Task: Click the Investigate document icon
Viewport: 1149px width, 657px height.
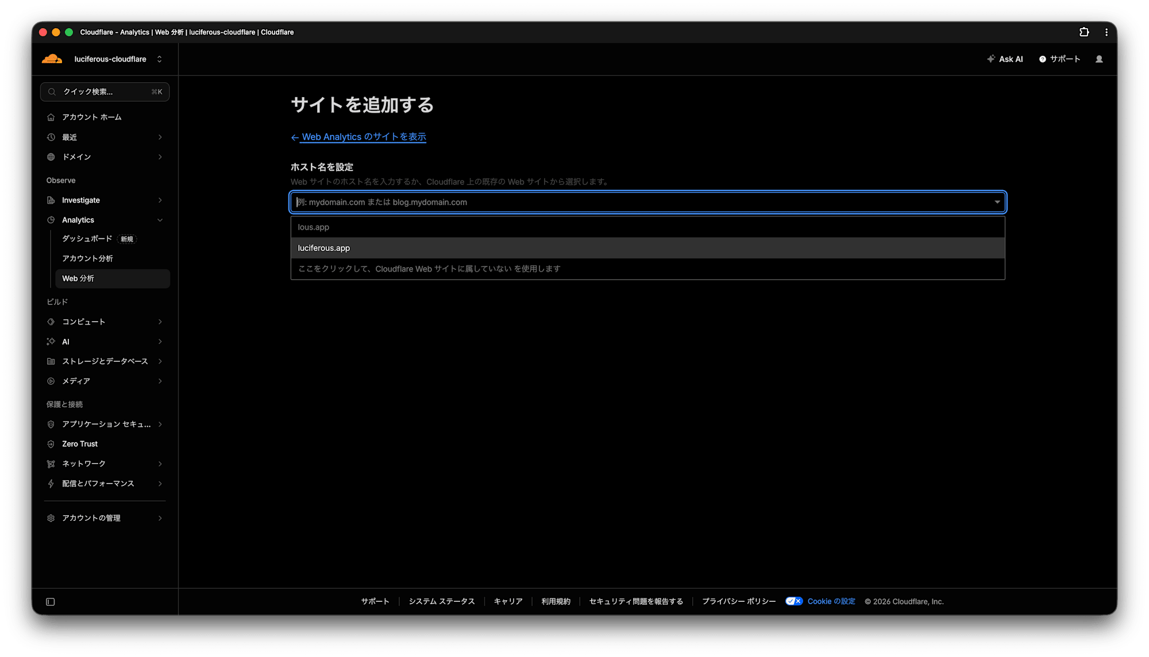Action: click(51, 200)
